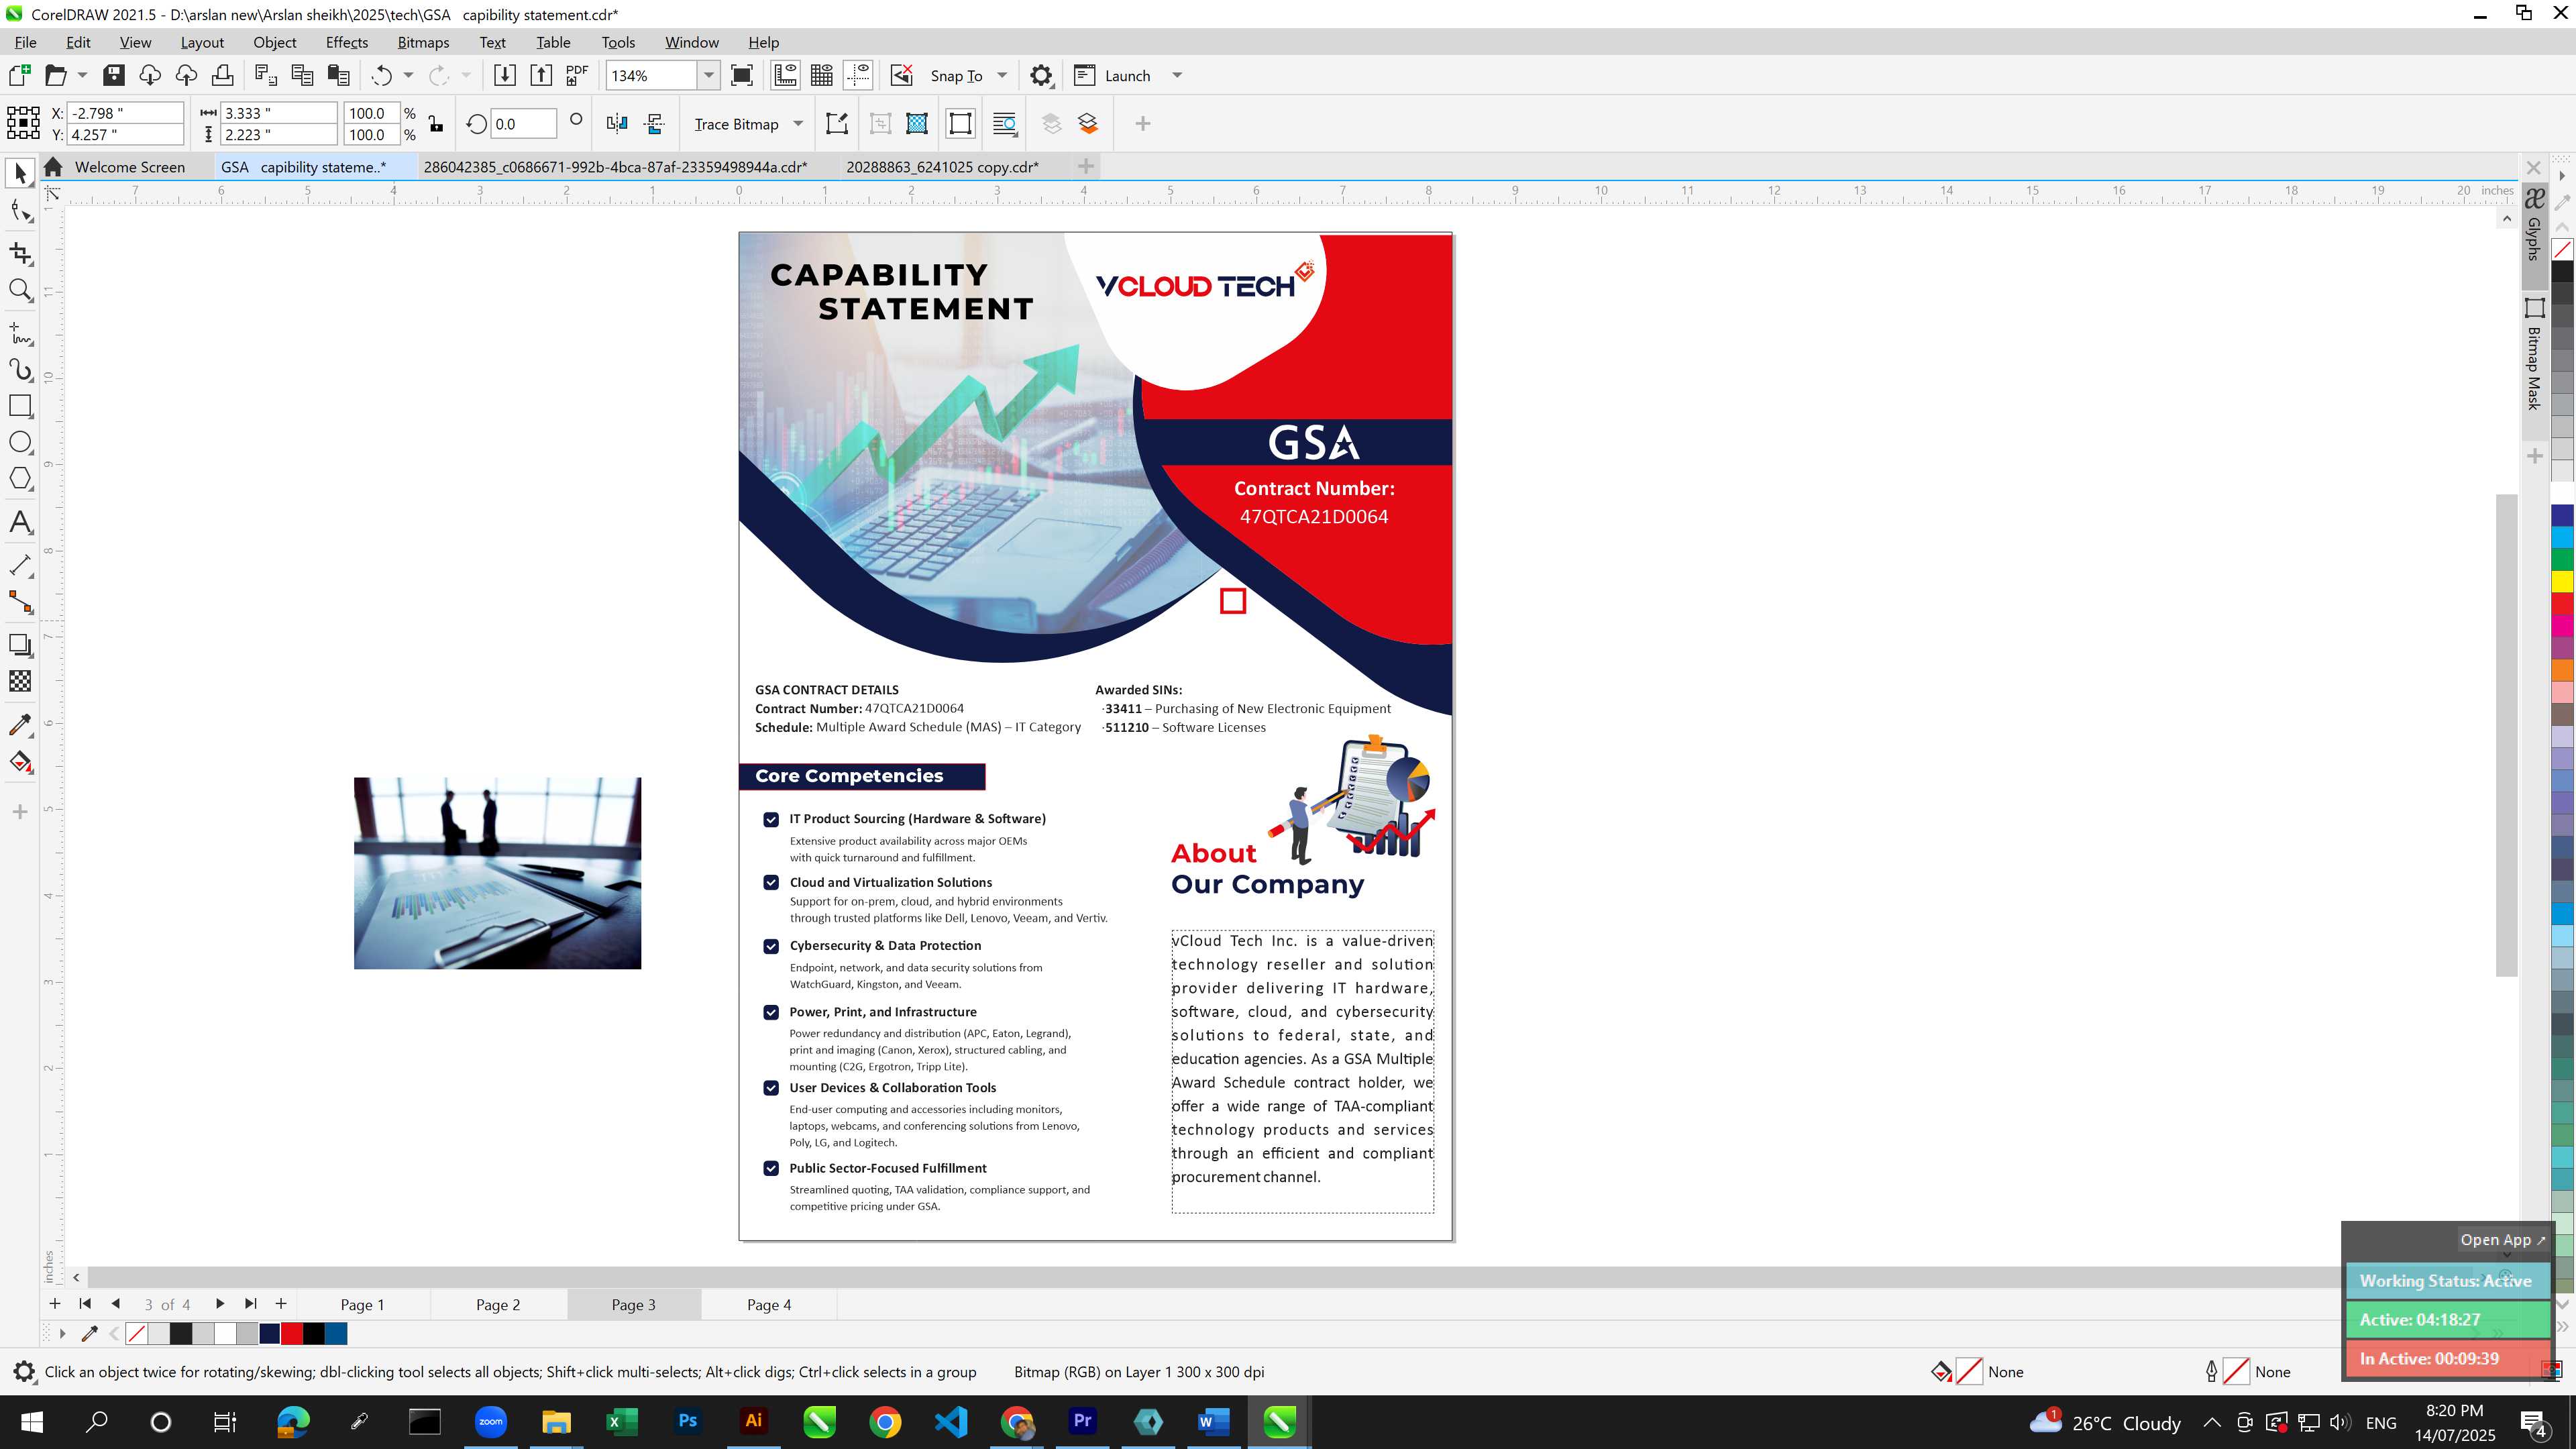Open the Bitmaps menu
The image size is (2576, 1449).
click(423, 42)
